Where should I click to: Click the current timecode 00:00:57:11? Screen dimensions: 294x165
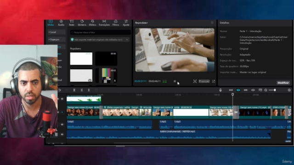pos(141,81)
